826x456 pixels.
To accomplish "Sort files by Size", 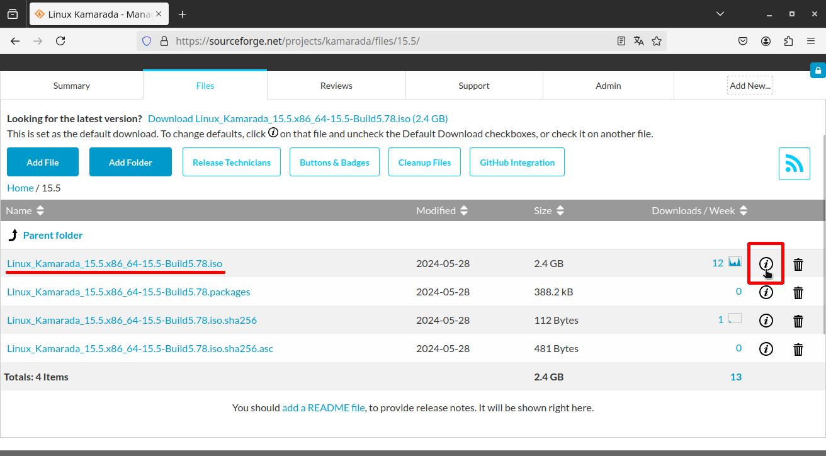I will (549, 210).
